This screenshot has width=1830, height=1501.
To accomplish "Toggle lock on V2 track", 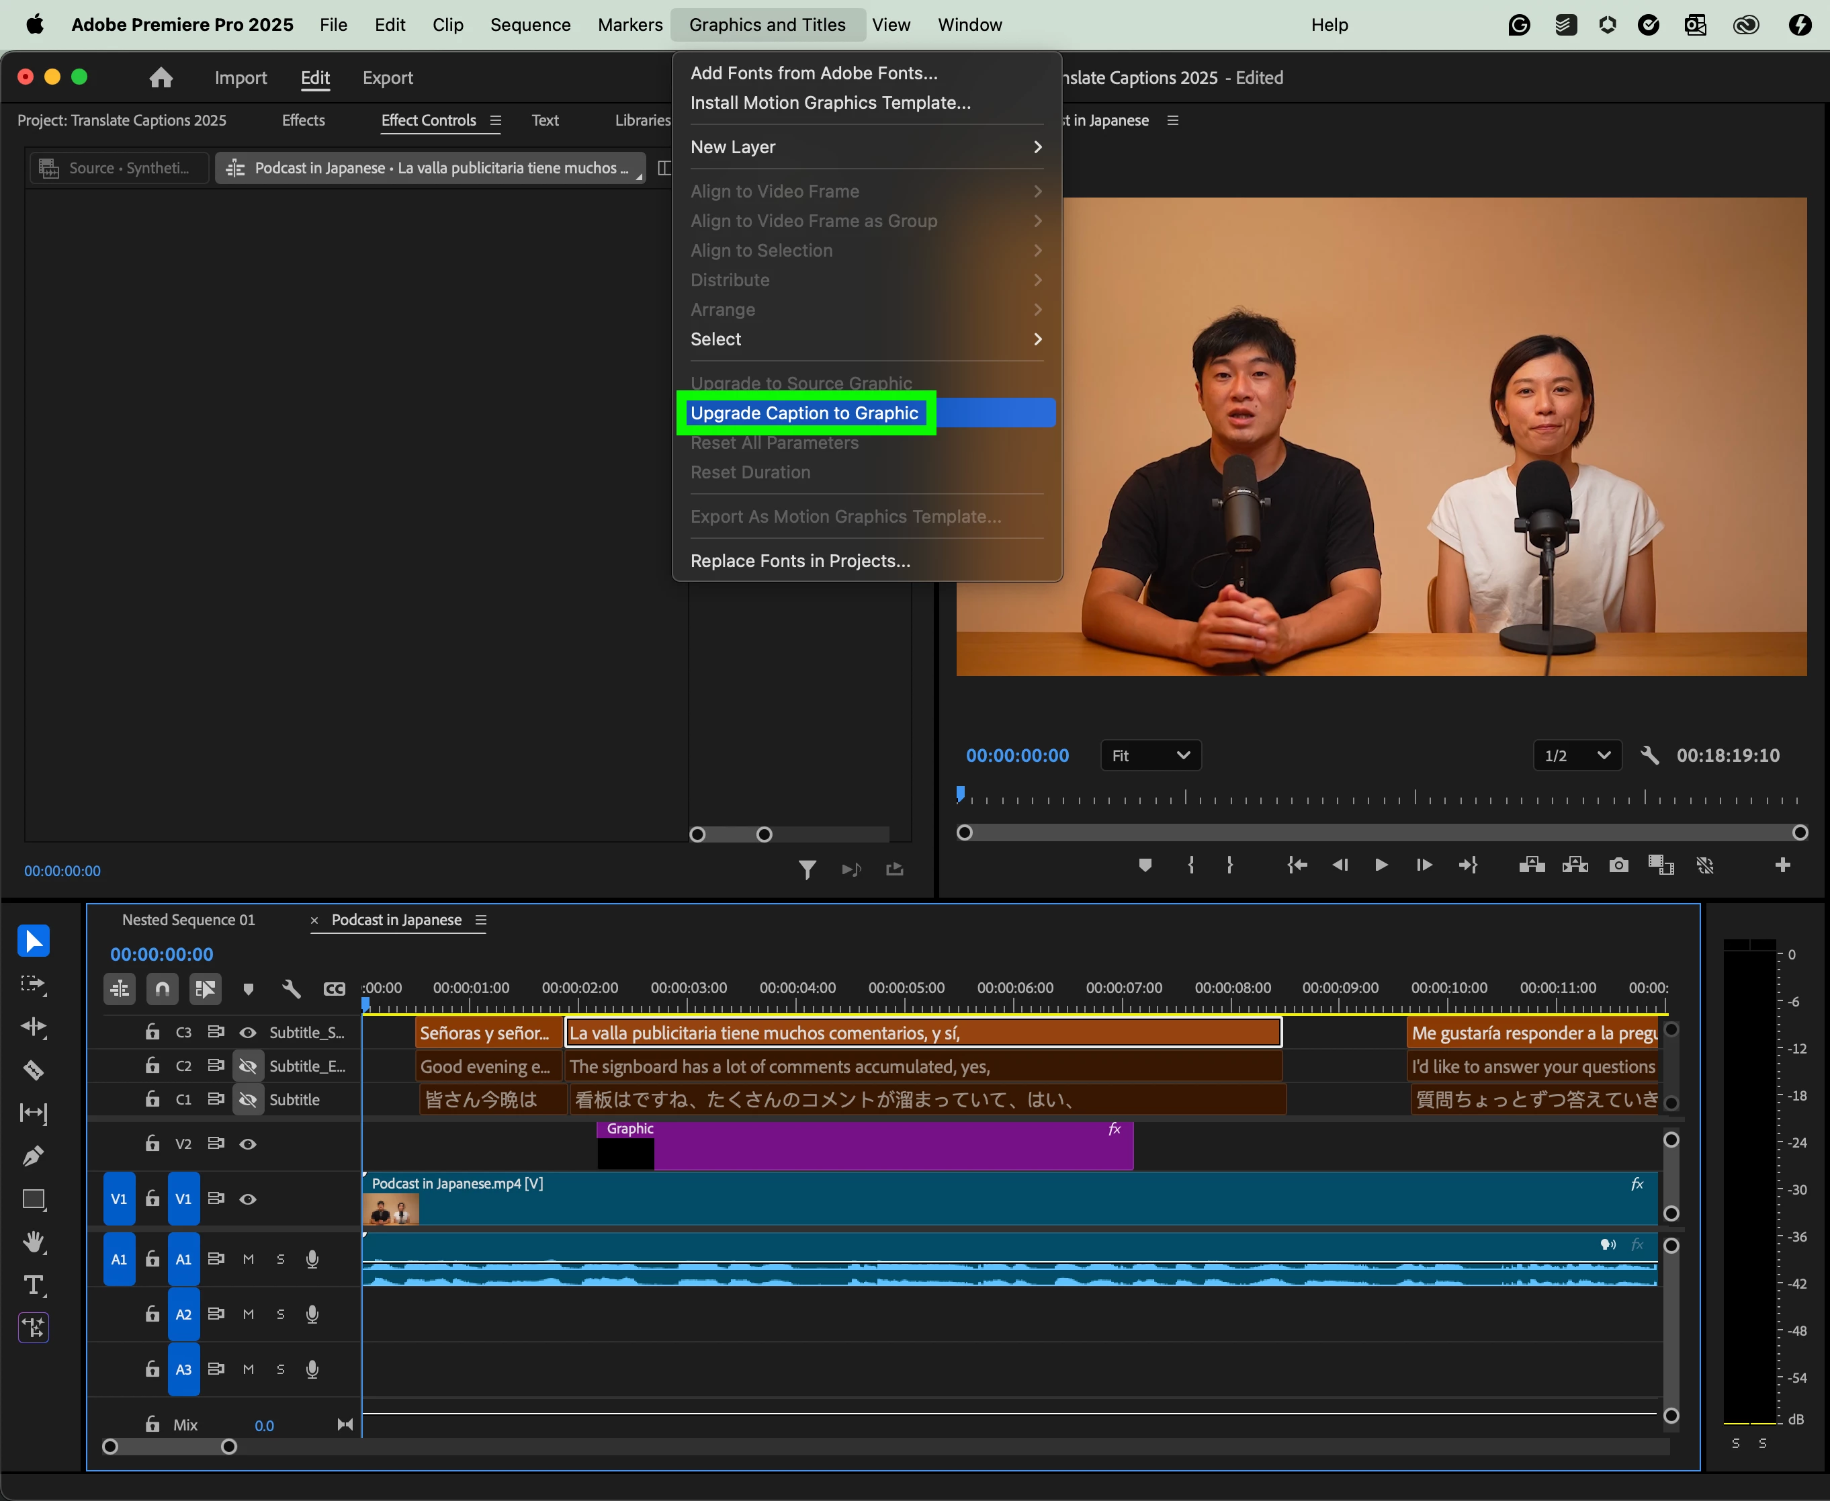I will [x=152, y=1143].
